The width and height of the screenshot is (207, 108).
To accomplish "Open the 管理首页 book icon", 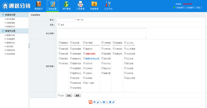I will coord(39,4).
